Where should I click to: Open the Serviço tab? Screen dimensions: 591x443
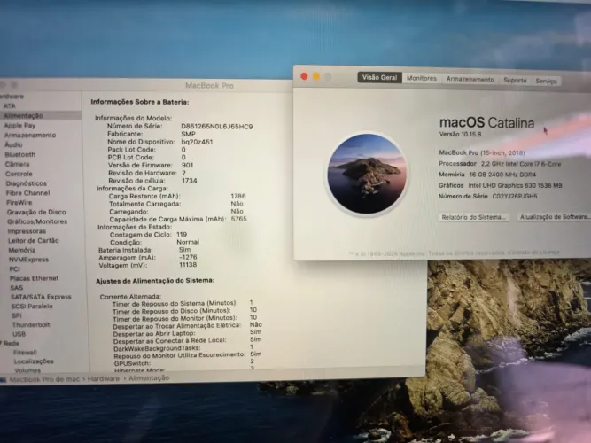[x=546, y=81]
